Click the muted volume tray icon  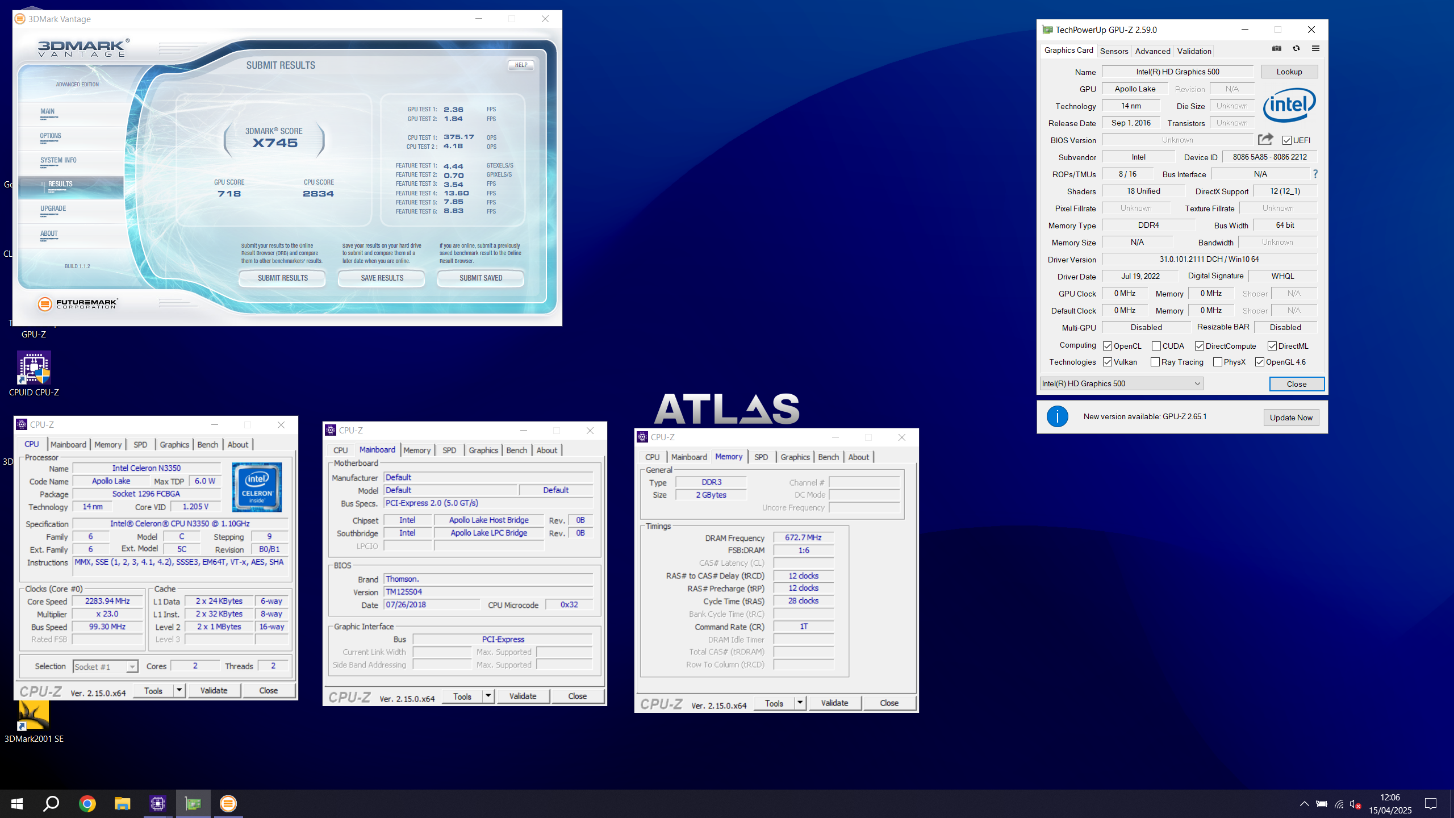click(x=1356, y=804)
